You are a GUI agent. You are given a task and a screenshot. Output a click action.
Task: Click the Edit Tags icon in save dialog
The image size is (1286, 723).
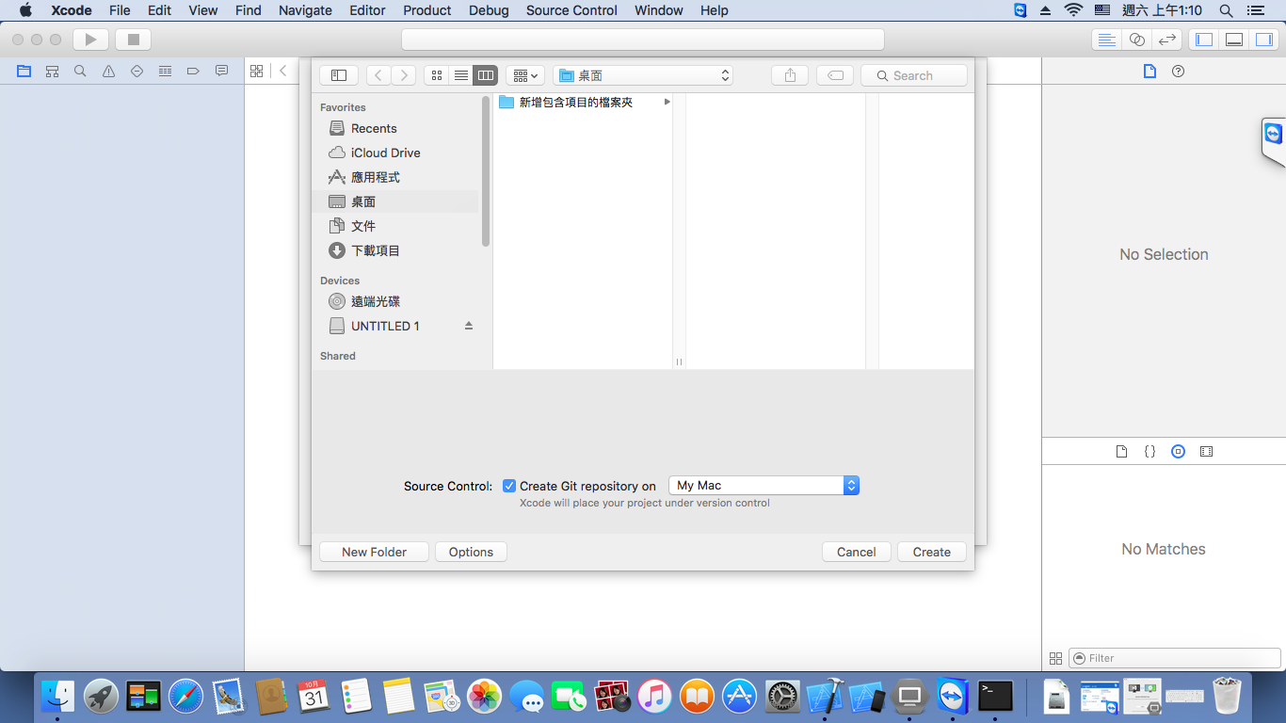(x=835, y=75)
